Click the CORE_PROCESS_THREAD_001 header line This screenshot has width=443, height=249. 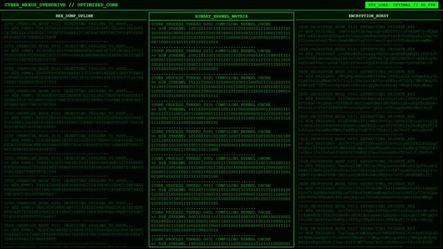(211, 185)
